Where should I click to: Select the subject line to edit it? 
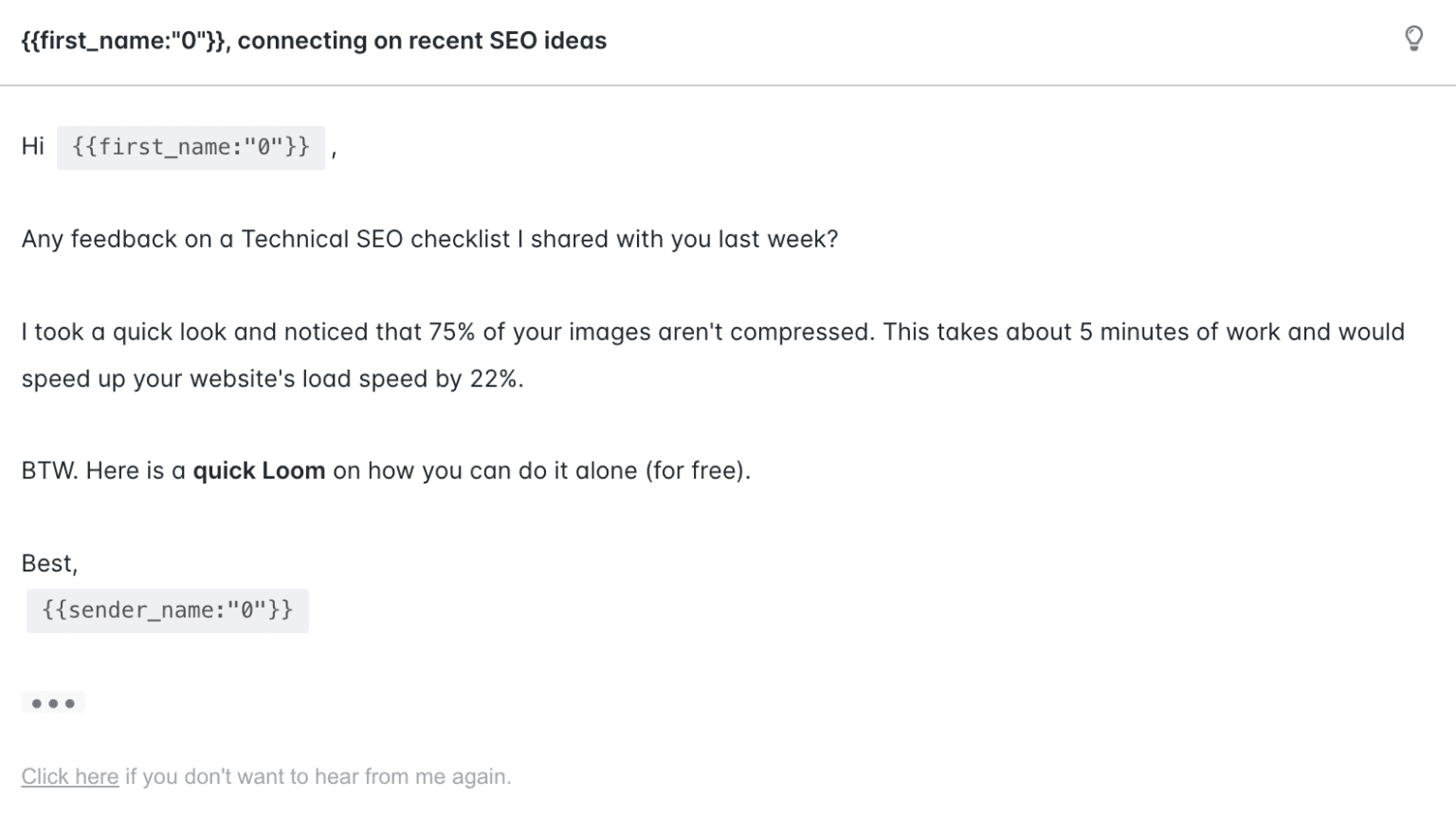point(313,40)
